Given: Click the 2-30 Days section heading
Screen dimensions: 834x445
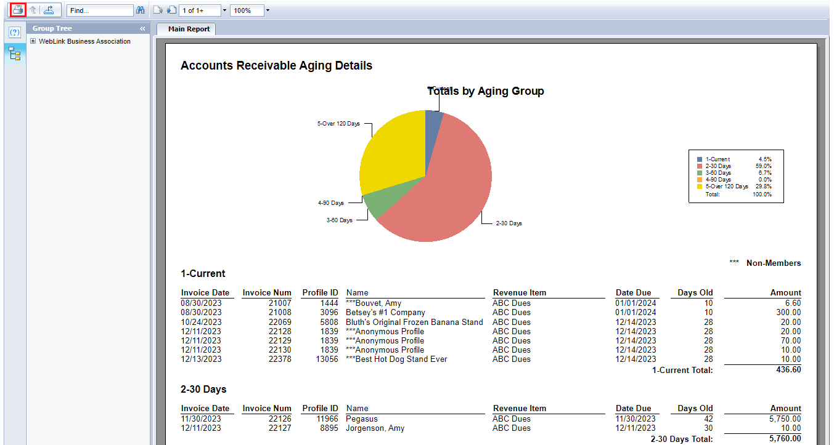Looking at the screenshot, I should (x=203, y=389).
